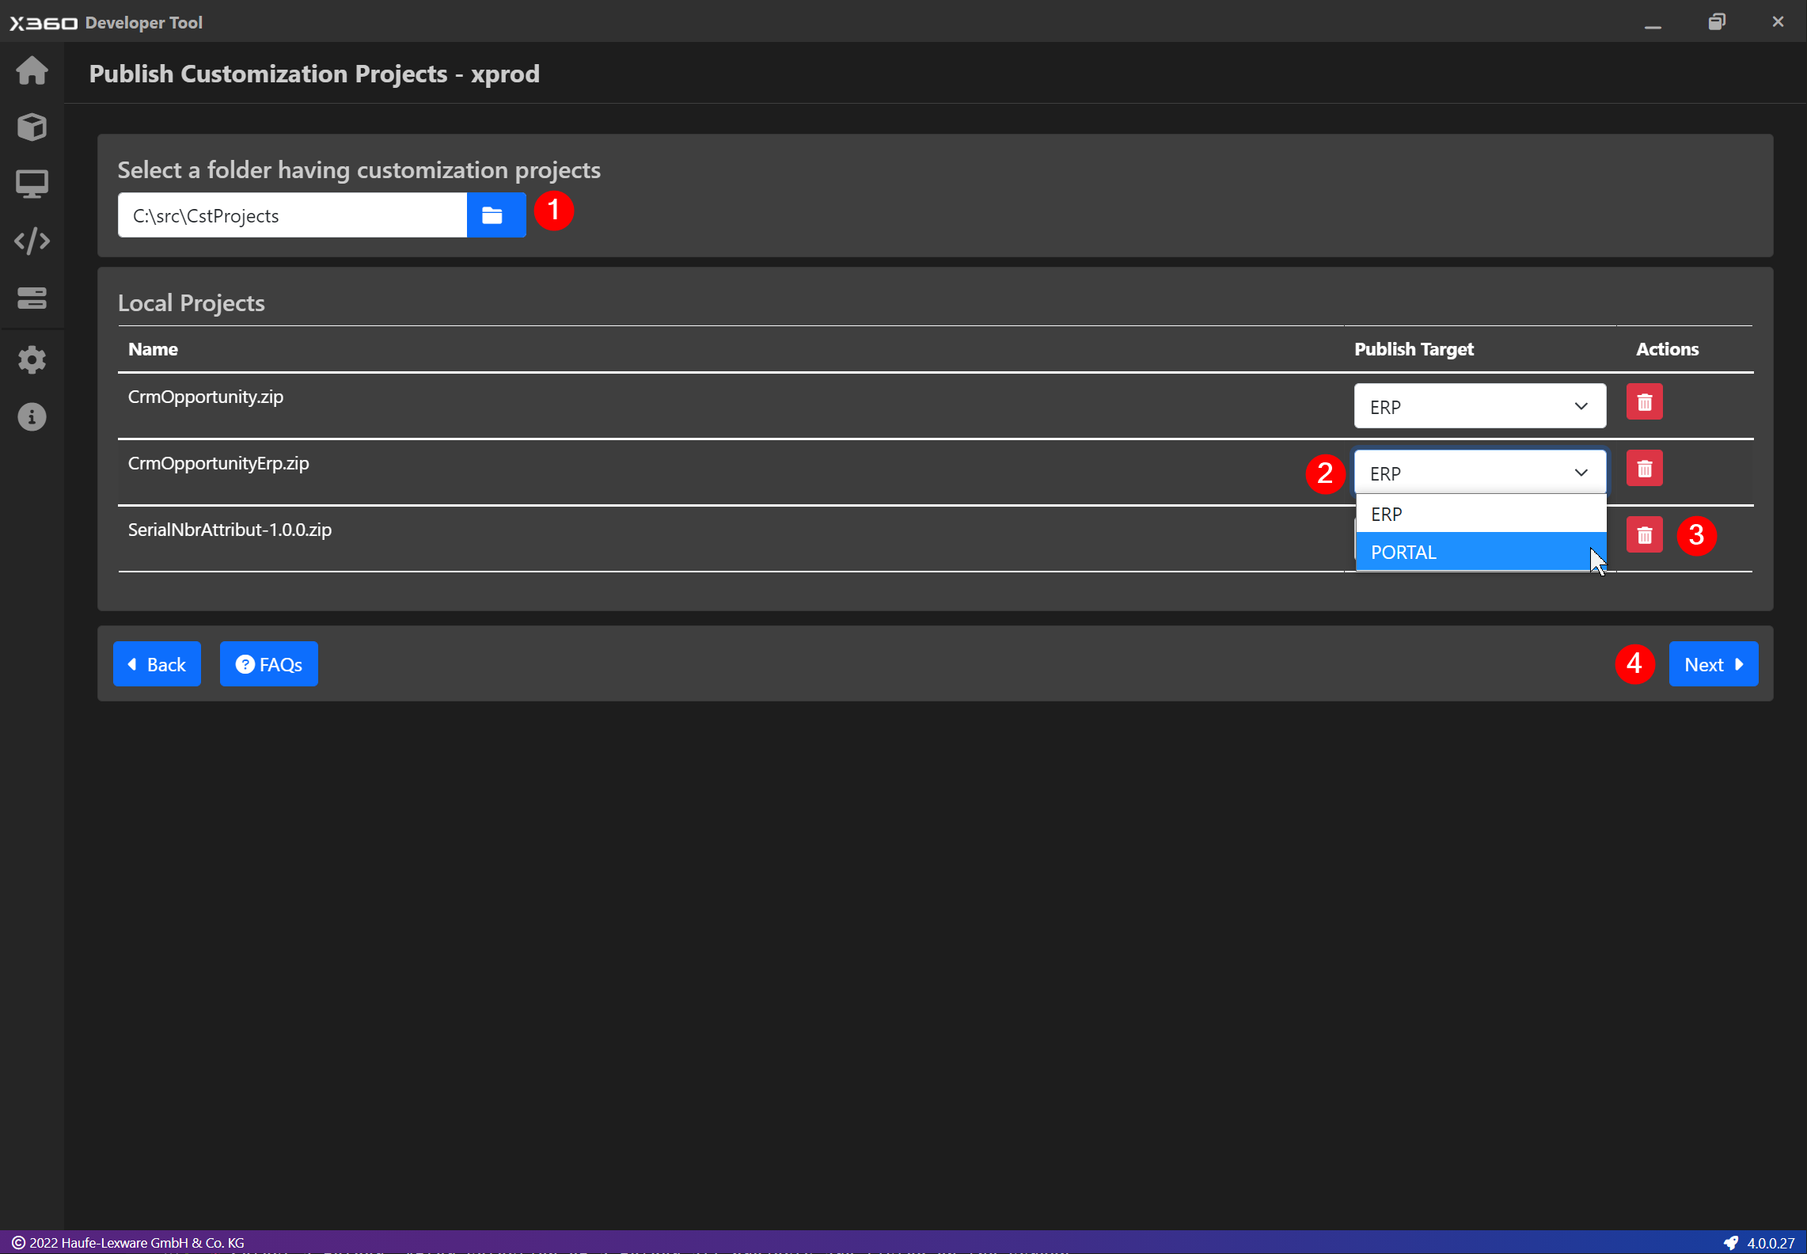
Task: Open the server stack sidebar icon
Action: (x=32, y=298)
